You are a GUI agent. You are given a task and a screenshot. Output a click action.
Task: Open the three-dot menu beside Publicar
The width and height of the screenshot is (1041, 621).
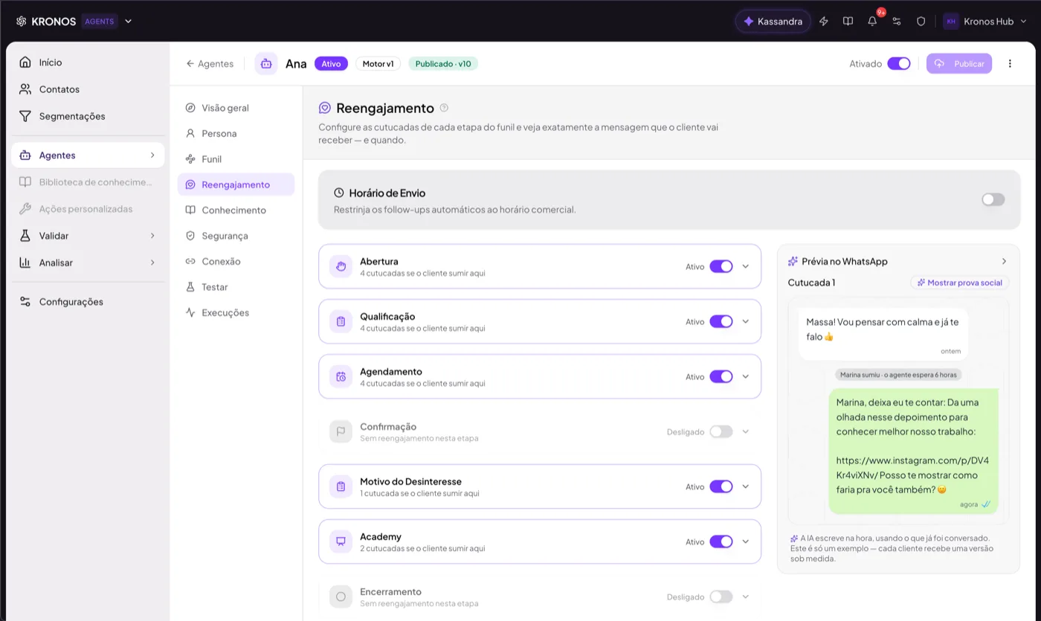coord(1010,64)
